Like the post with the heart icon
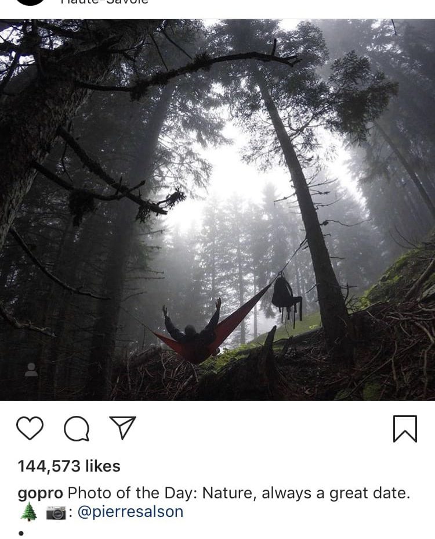The width and height of the screenshot is (435, 539). (30, 428)
